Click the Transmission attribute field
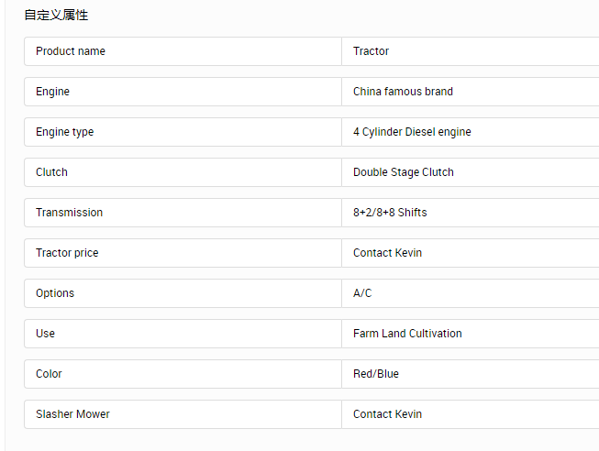 [183, 213]
